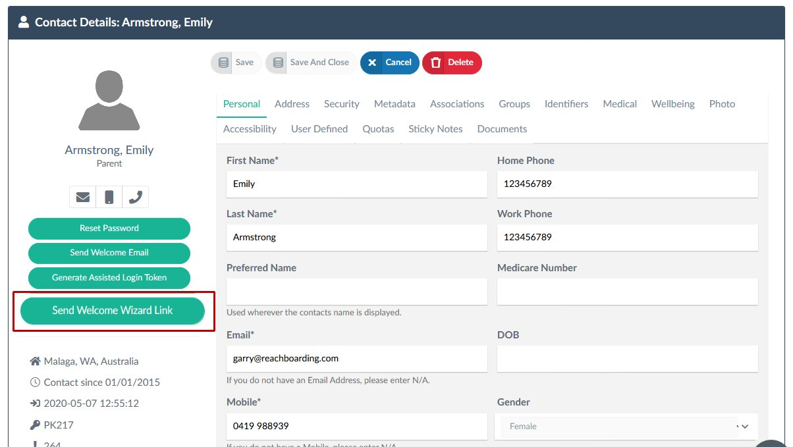The image size is (793, 447).
Task: Open the Groups tab
Action: [514, 104]
